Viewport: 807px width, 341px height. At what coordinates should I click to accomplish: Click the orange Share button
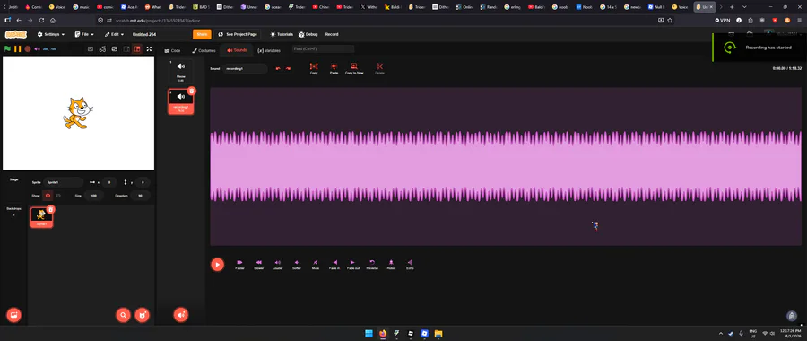coord(202,34)
